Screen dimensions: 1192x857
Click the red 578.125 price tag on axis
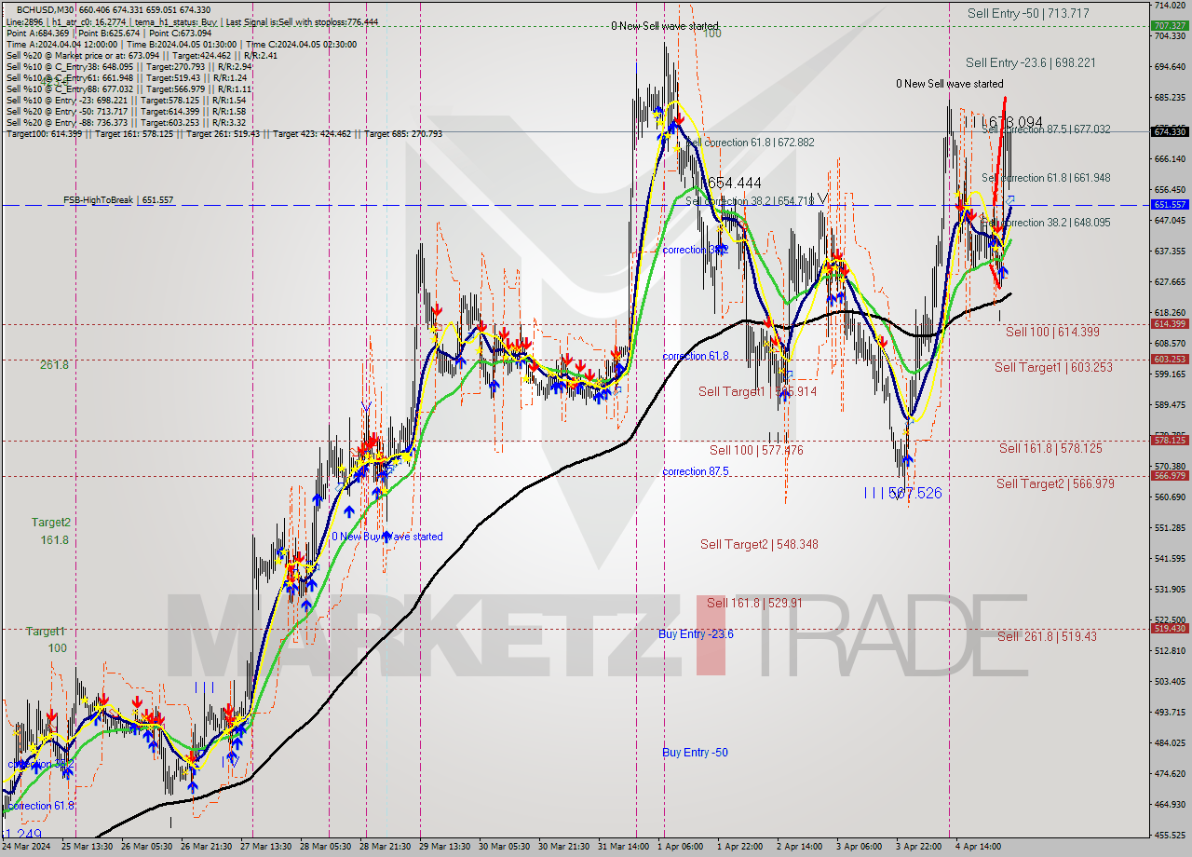pos(1170,440)
